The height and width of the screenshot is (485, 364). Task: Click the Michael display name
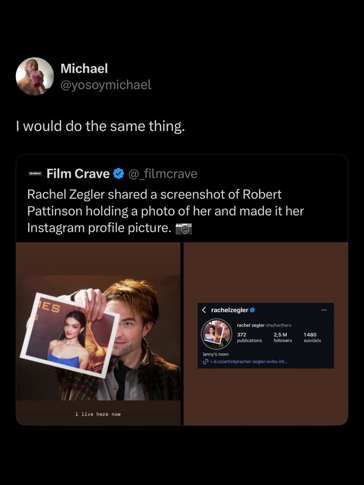(x=84, y=68)
